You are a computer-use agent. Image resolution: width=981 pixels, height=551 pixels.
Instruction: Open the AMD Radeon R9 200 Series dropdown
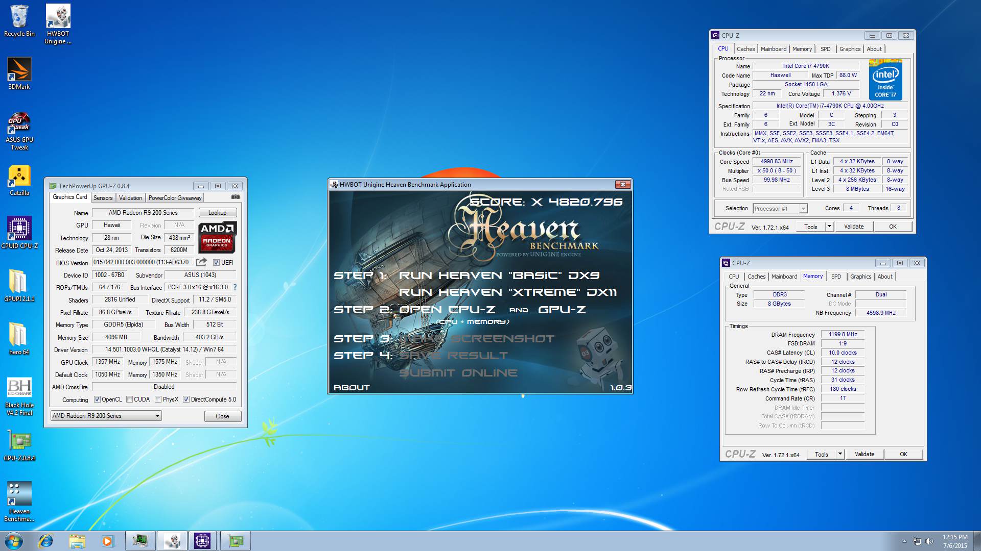click(x=106, y=416)
